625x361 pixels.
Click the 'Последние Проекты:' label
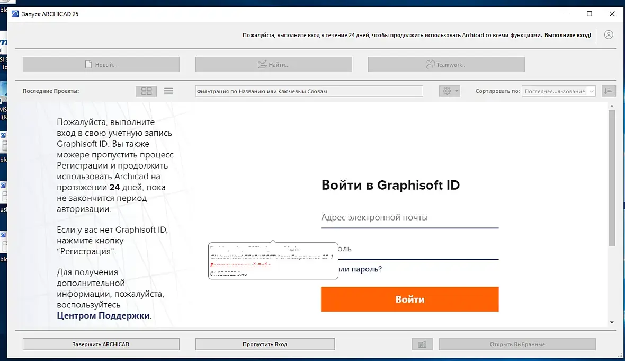51,91
